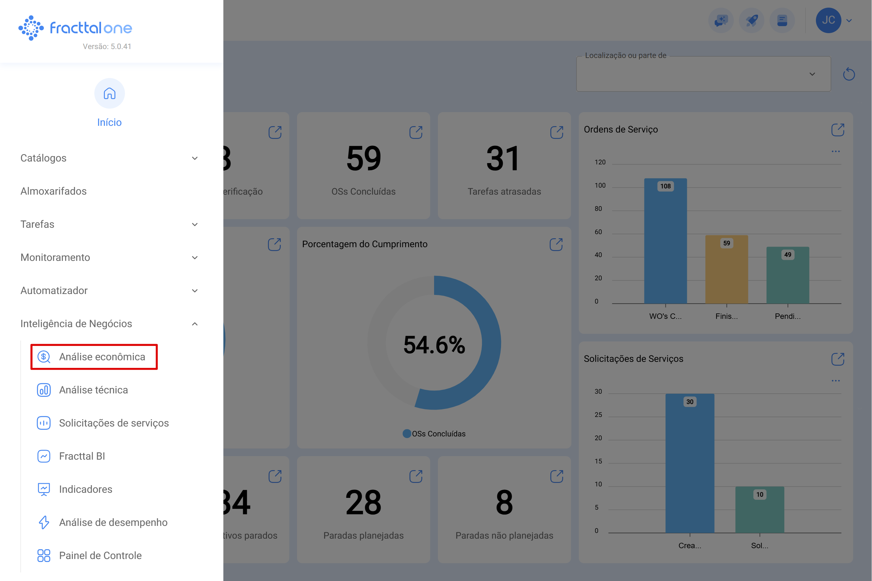
Task: Click the Fracttal BI icon
Action: [x=44, y=456]
